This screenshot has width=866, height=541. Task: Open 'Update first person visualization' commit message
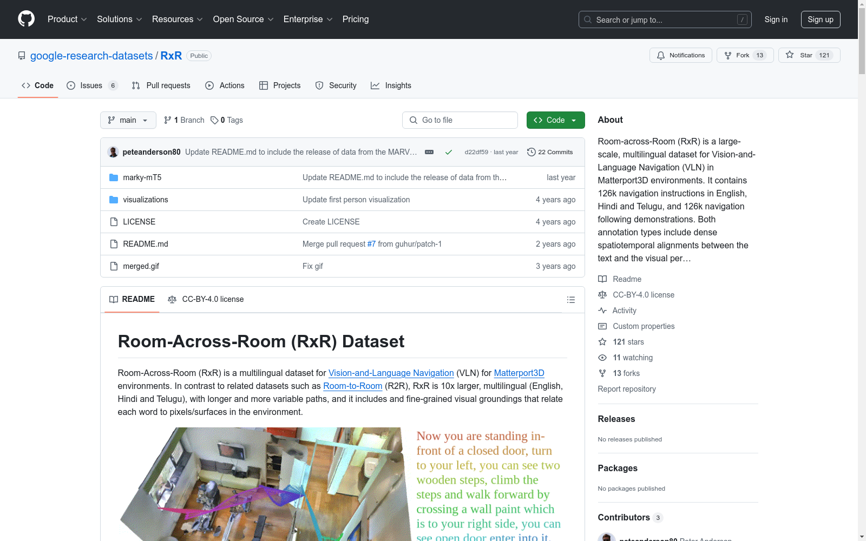356,200
